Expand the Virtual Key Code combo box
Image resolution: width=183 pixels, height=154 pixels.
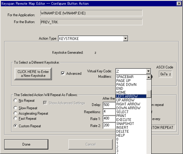[x=148, y=71]
